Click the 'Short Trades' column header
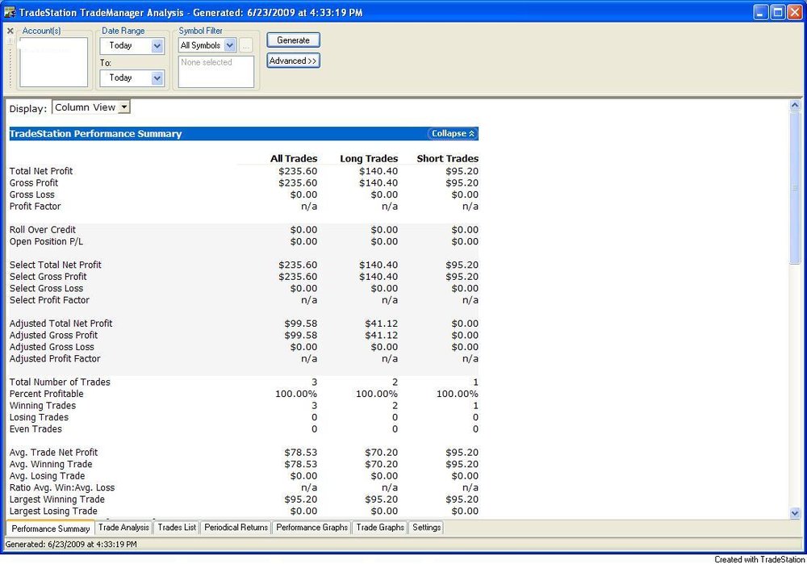 tap(448, 158)
